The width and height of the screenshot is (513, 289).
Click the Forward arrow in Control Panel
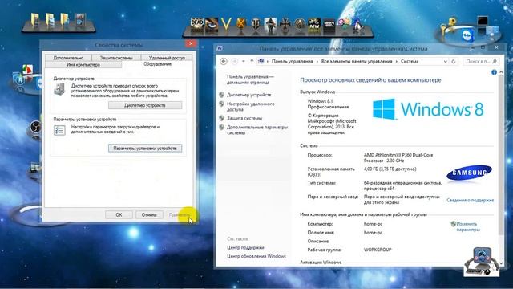coord(235,61)
